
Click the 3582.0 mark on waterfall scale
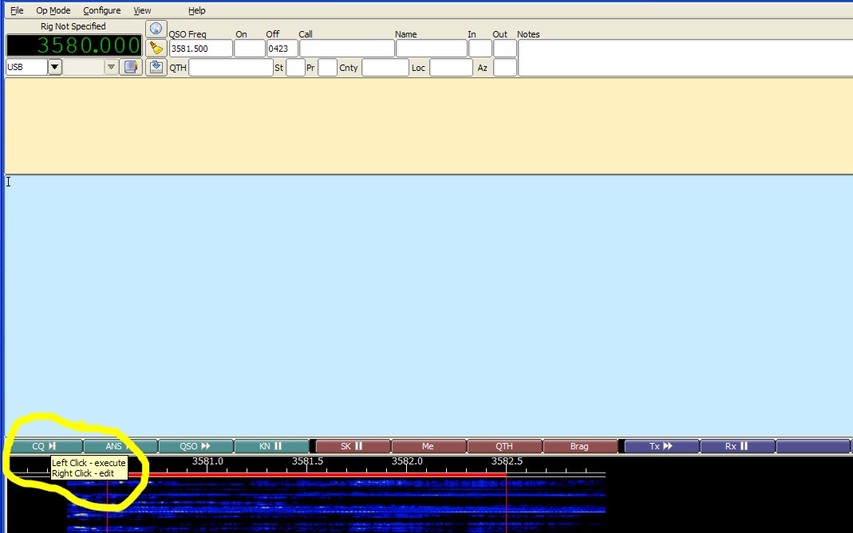(x=407, y=461)
